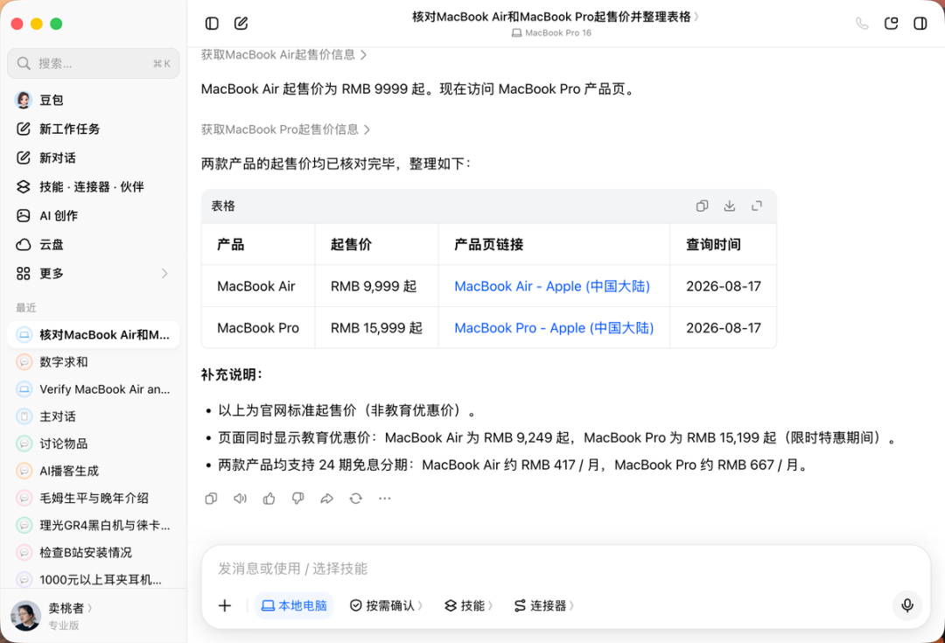Screen dimensions: 945x643
Task: Expand the 更多 sidebar menu
Action: tap(93, 274)
